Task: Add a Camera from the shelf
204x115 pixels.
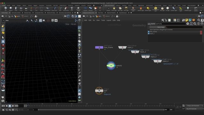Action: (108, 9)
